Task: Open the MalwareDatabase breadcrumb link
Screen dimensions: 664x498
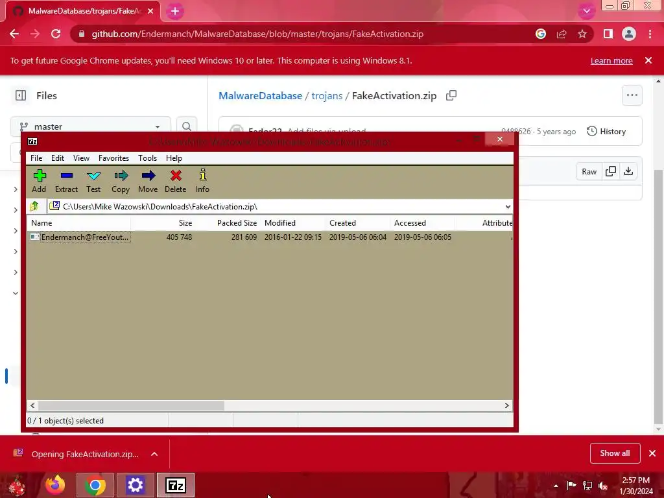Action: [x=260, y=96]
